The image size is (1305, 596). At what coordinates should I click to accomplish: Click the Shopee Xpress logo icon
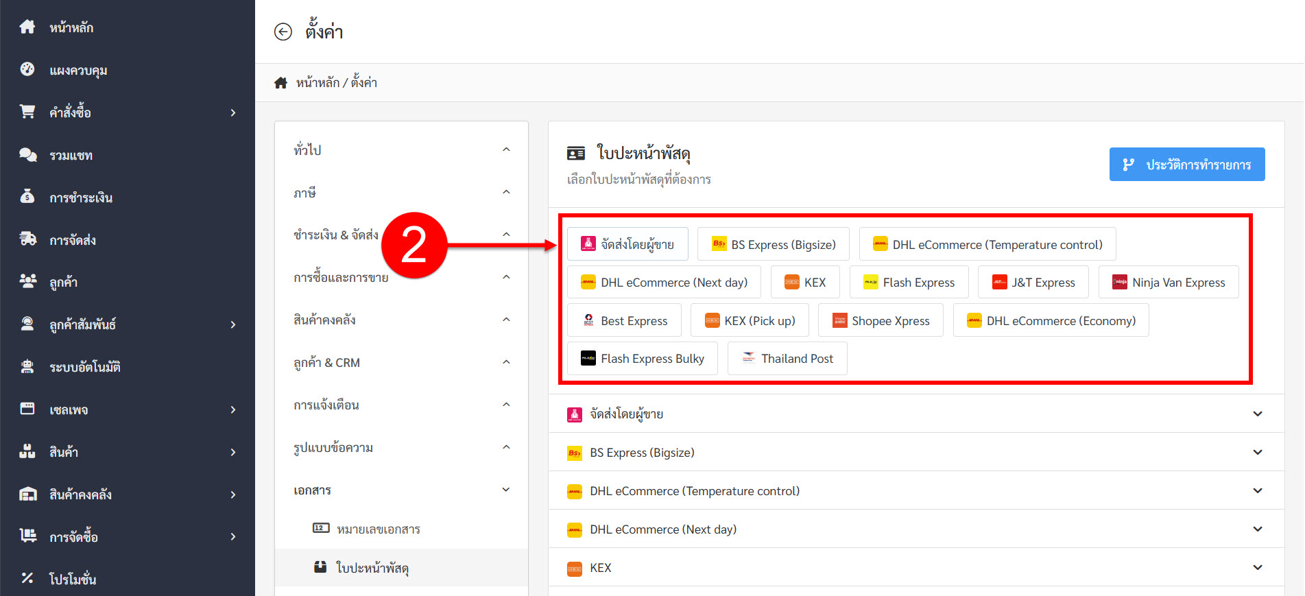tap(839, 320)
